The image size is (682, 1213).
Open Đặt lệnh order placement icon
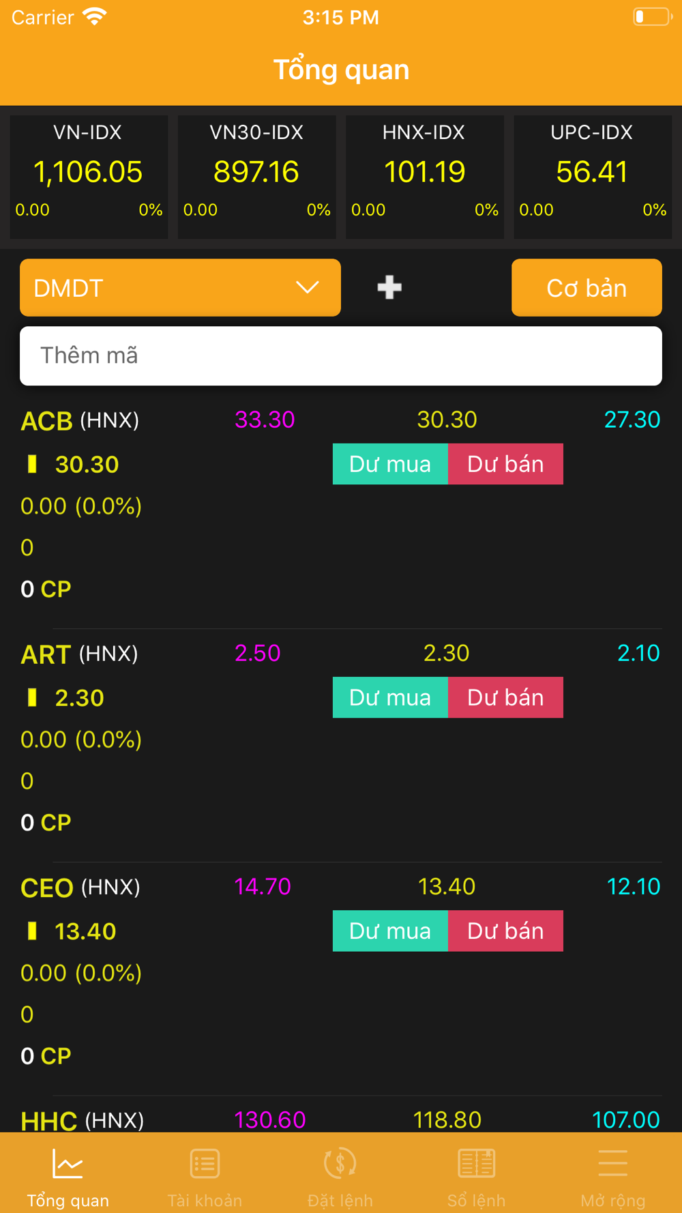340,1164
